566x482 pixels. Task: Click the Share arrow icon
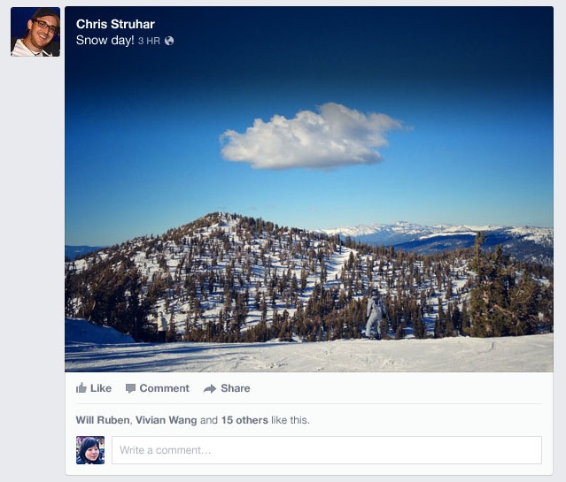[210, 388]
